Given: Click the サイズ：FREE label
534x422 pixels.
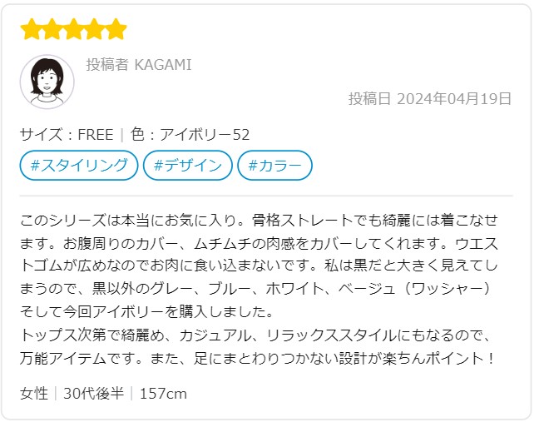Looking at the screenshot, I should pyautogui.click(x=67, y=134).
